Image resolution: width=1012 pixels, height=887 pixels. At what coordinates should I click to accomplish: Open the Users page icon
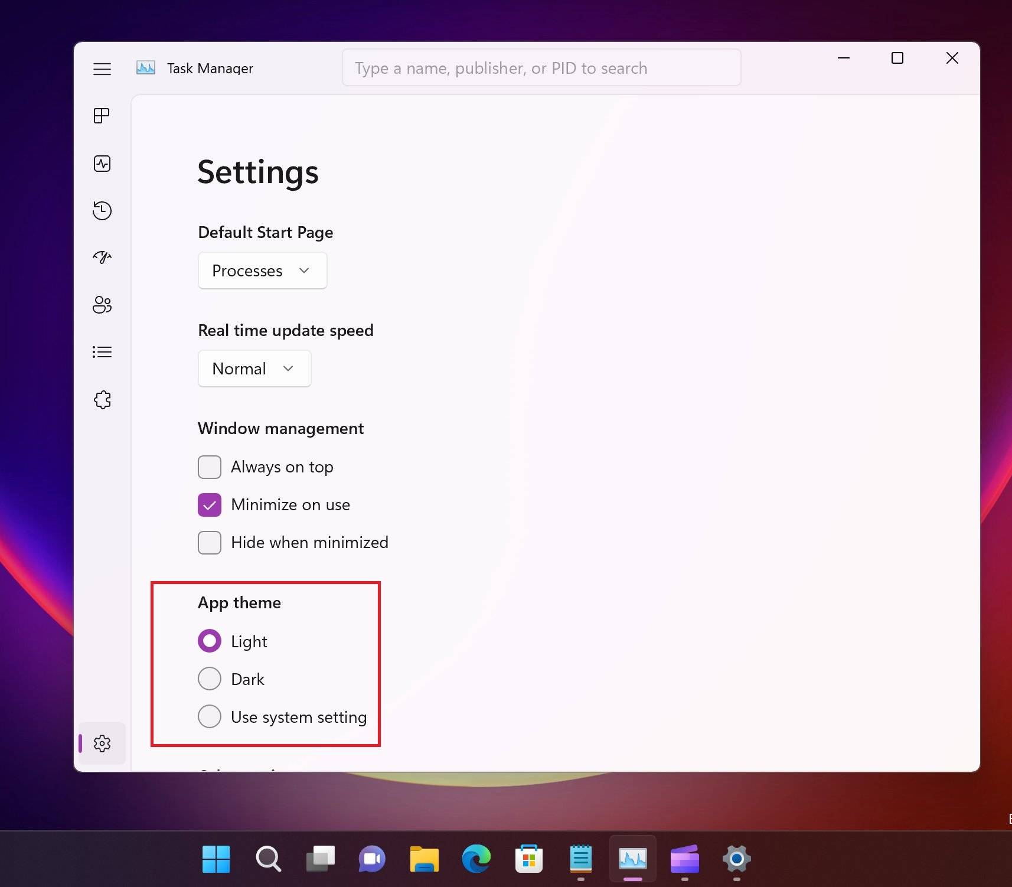[x=102, y=305]
